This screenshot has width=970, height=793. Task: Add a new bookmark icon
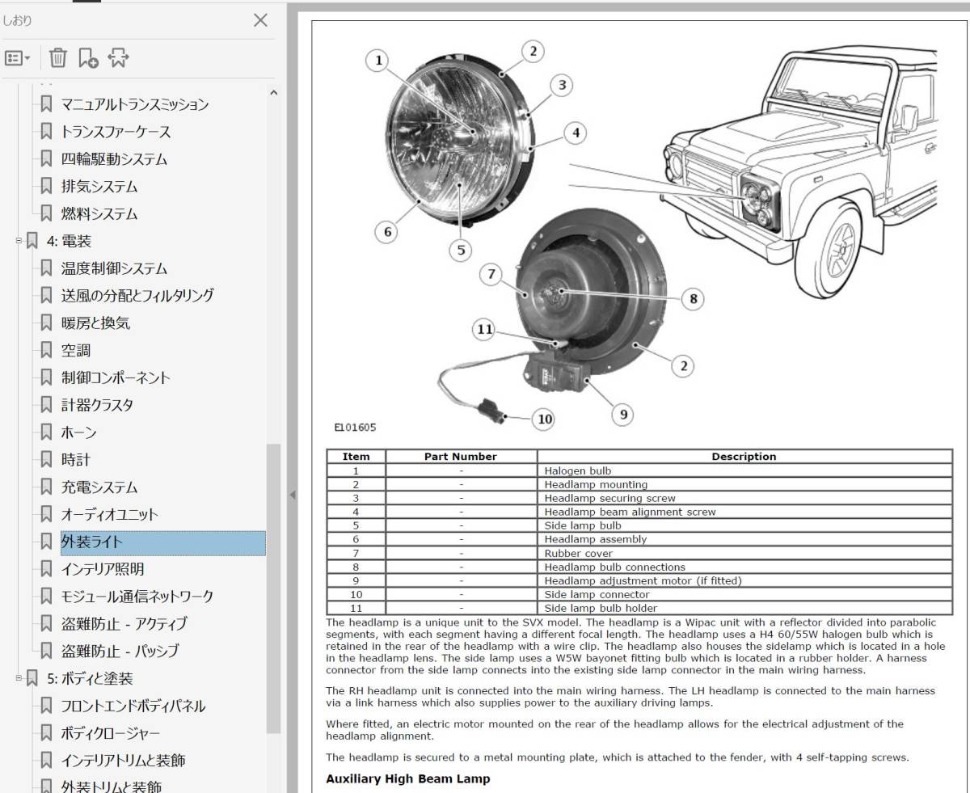(88, 58)
